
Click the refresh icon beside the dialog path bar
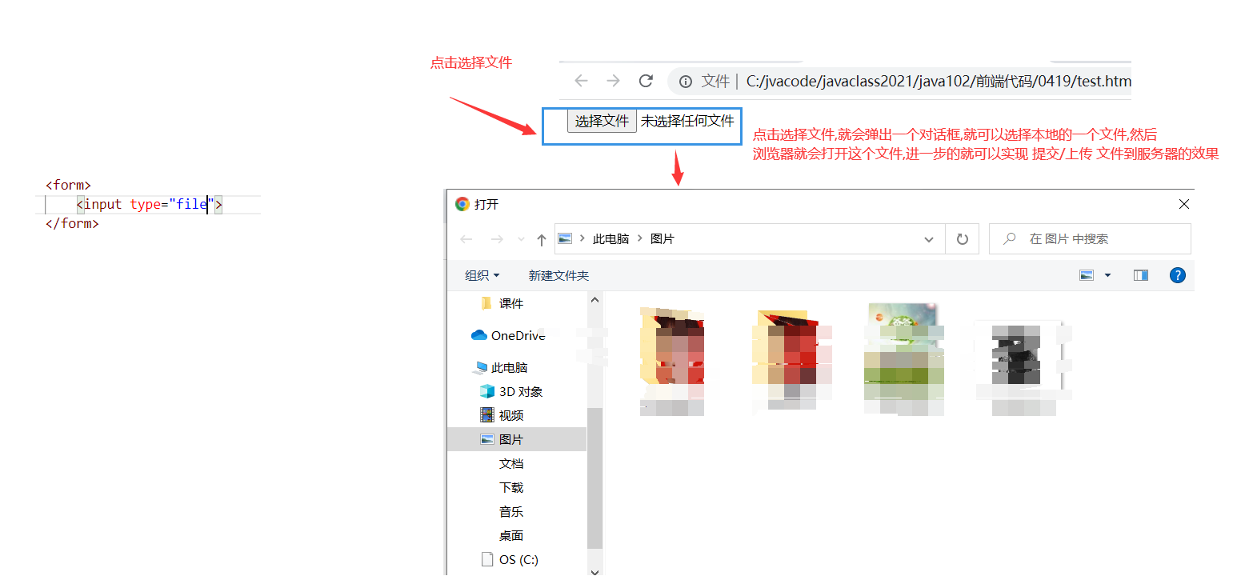(962, 238)
